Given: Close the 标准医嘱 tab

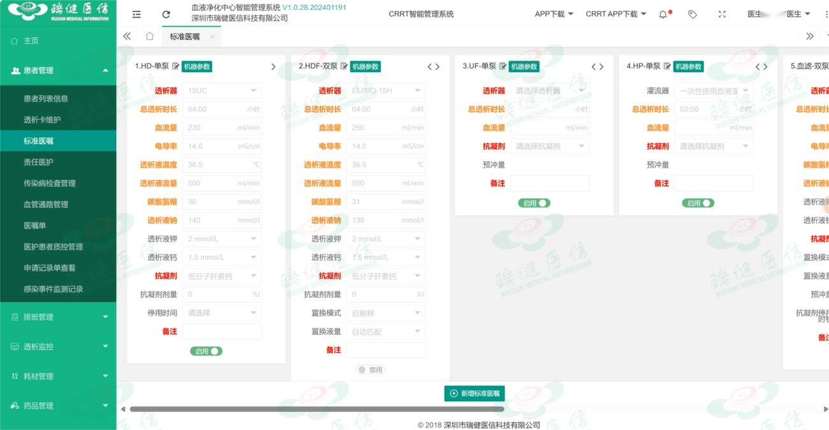Looking at the screenshot, I should tap(212, 36).
